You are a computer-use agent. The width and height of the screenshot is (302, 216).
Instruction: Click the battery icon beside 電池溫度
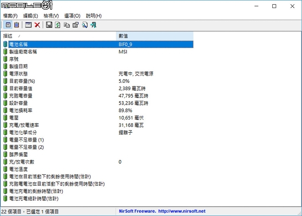coord(5,169)
